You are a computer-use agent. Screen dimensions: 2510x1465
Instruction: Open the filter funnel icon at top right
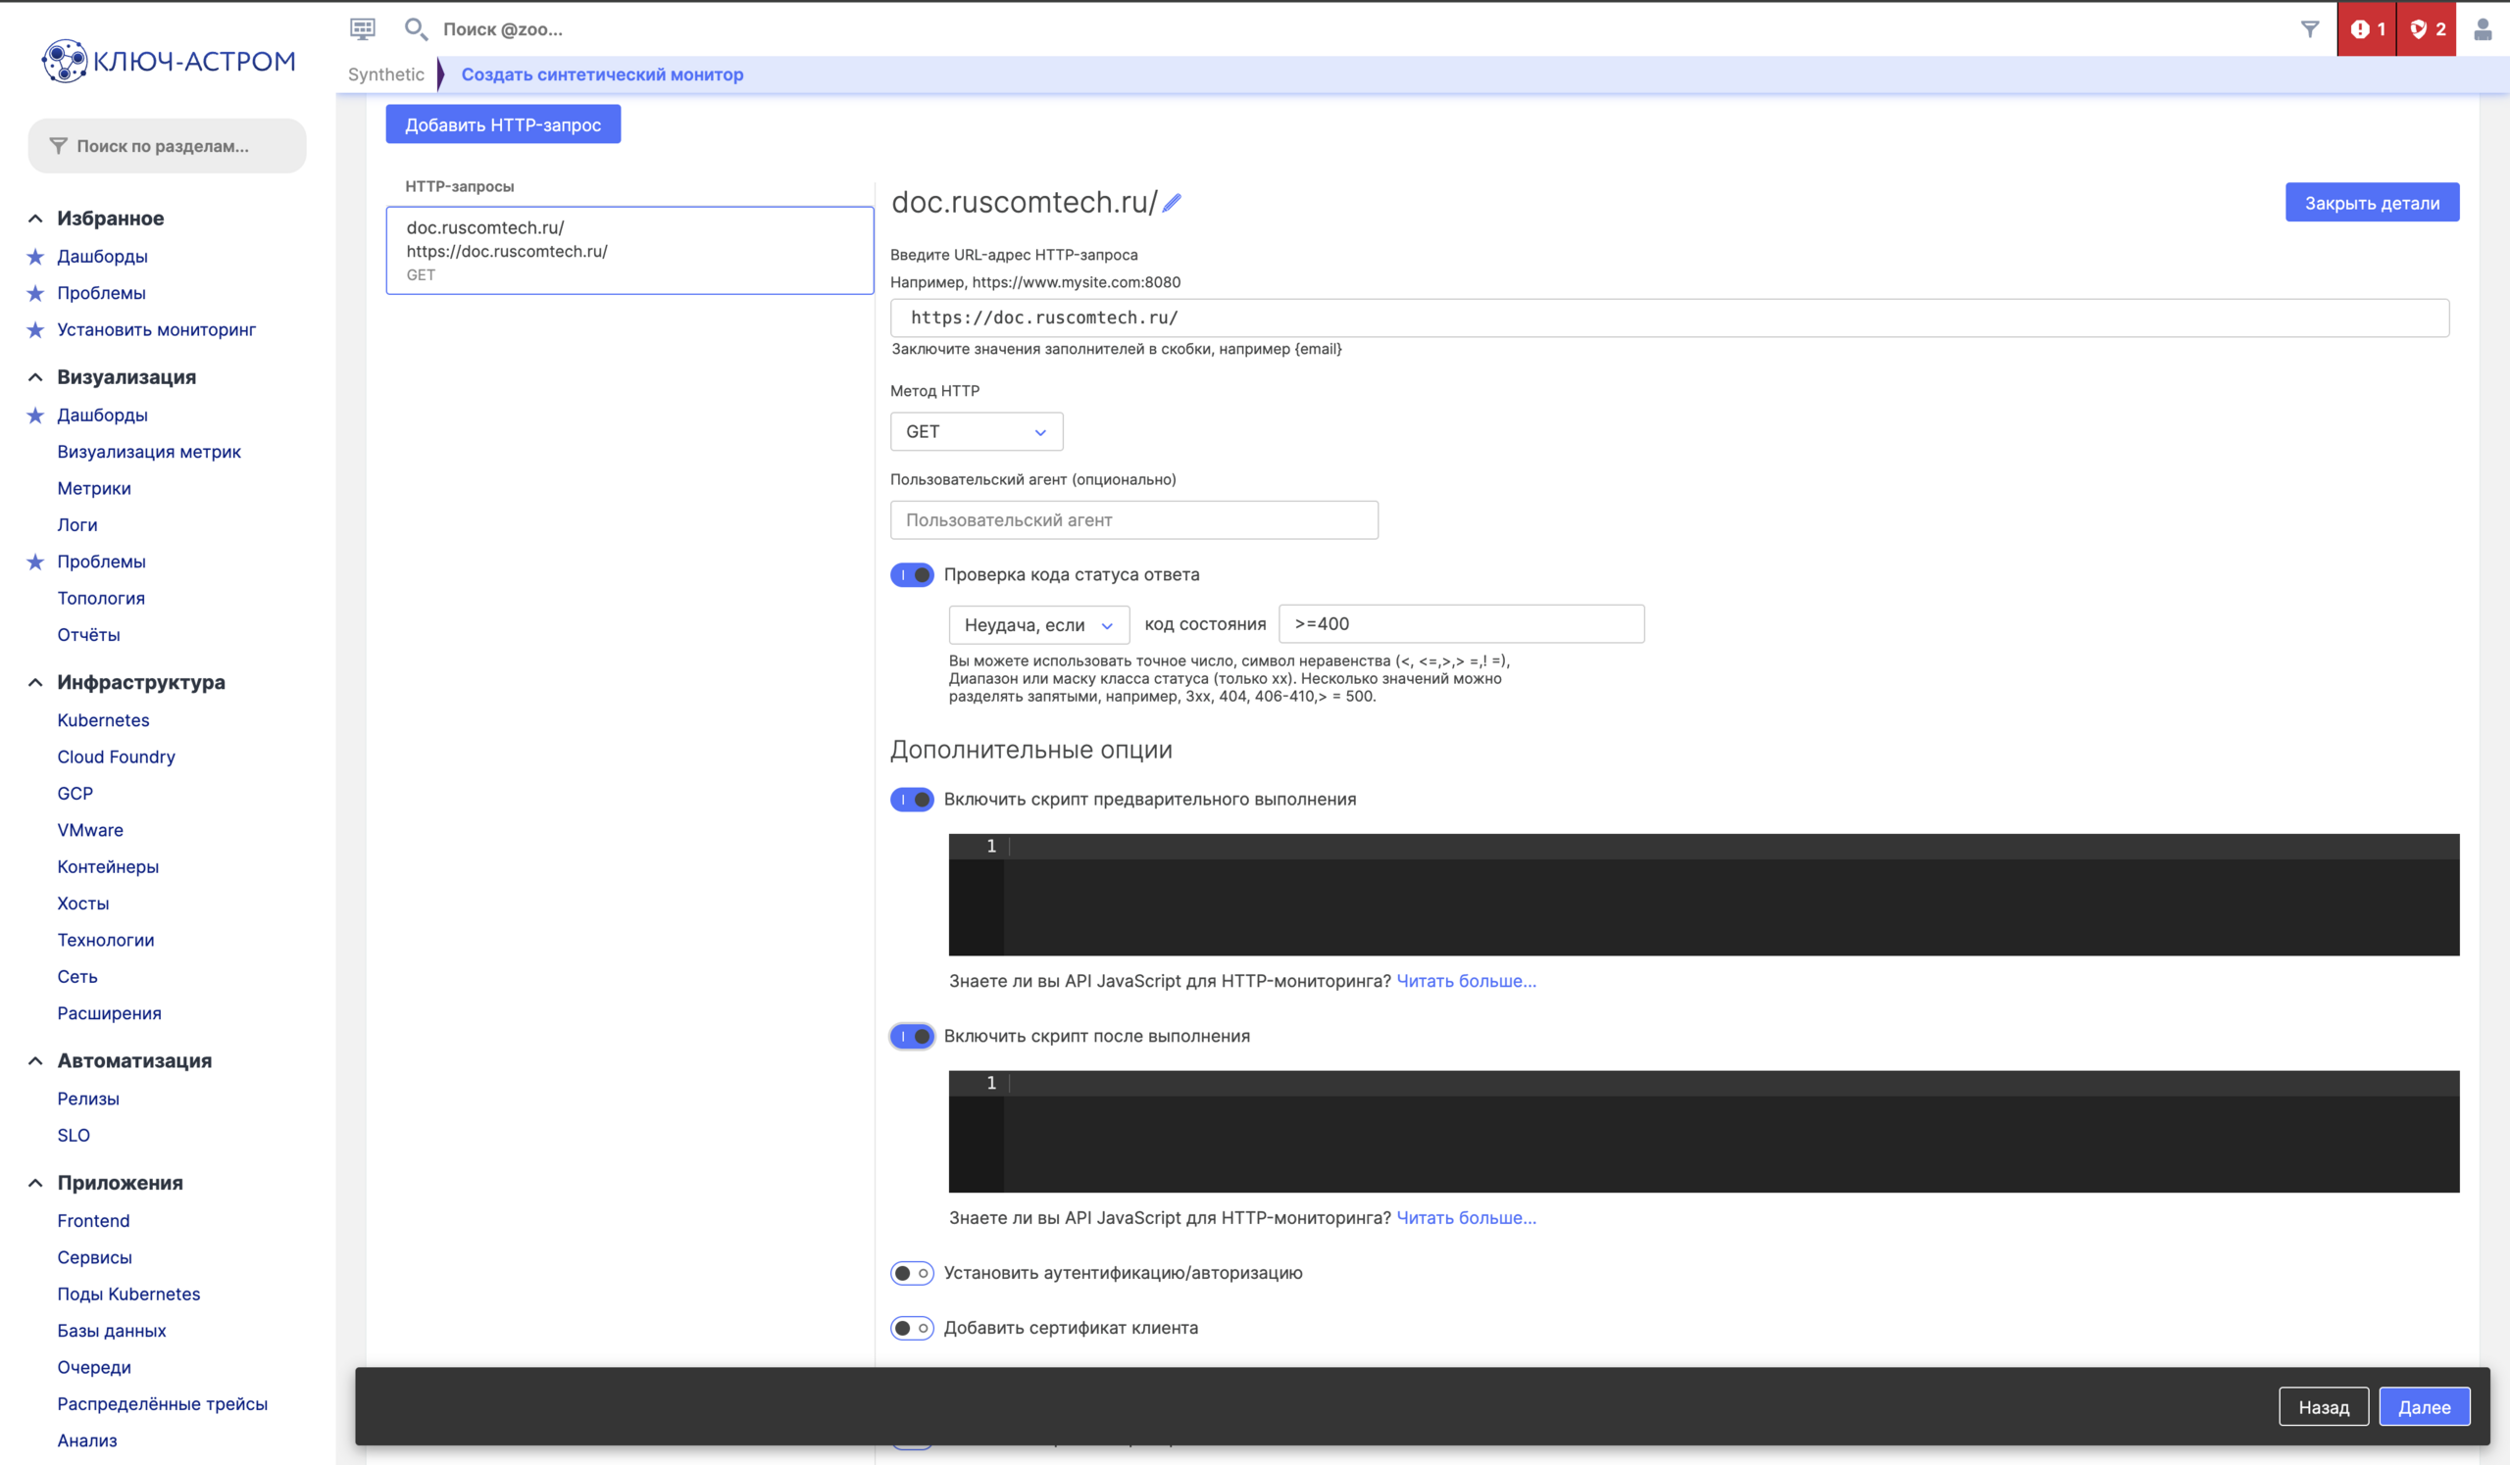click(2310, 28)
